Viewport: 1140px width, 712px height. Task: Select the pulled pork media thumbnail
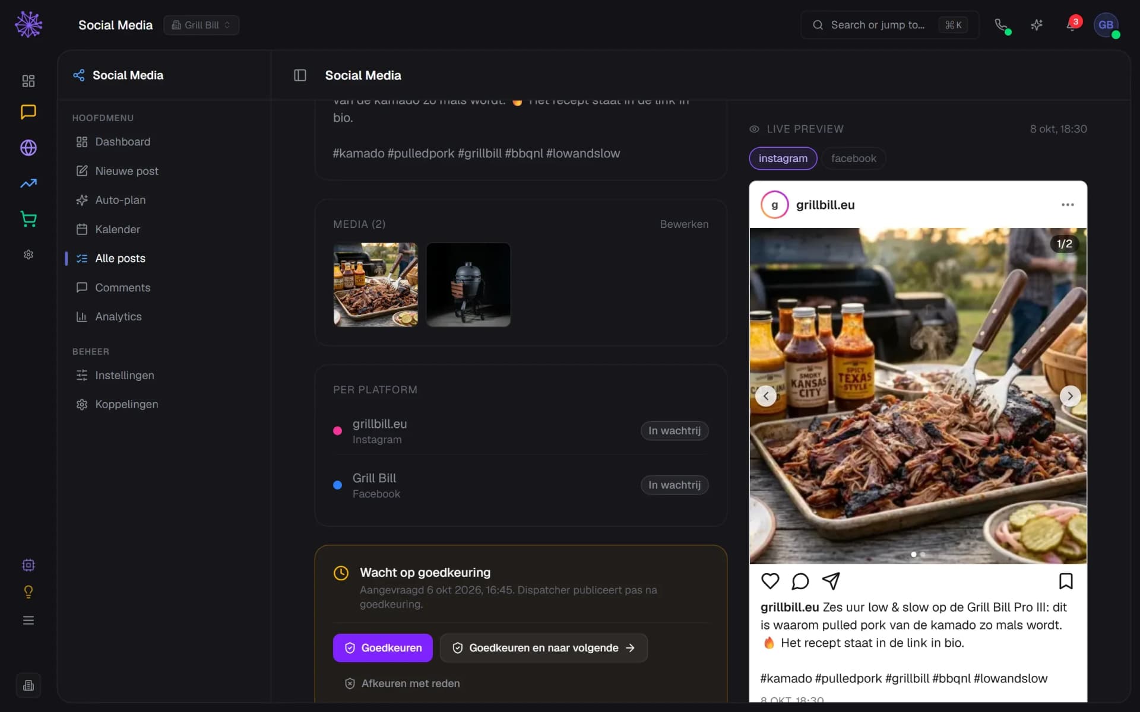[375, 285]
